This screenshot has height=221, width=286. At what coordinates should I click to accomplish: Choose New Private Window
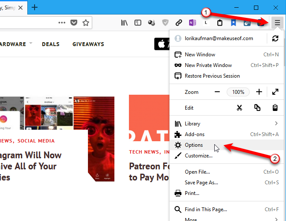tap(208, 65)
